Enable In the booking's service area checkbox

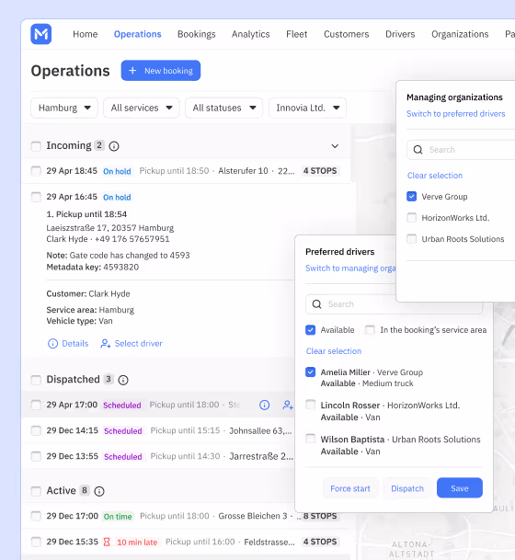point(370,330)
